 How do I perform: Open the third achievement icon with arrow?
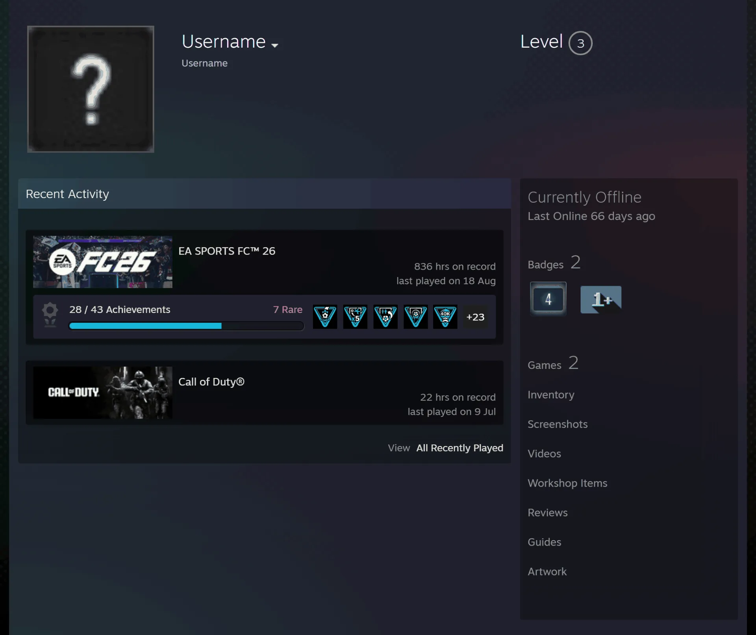tap(385, 317)
